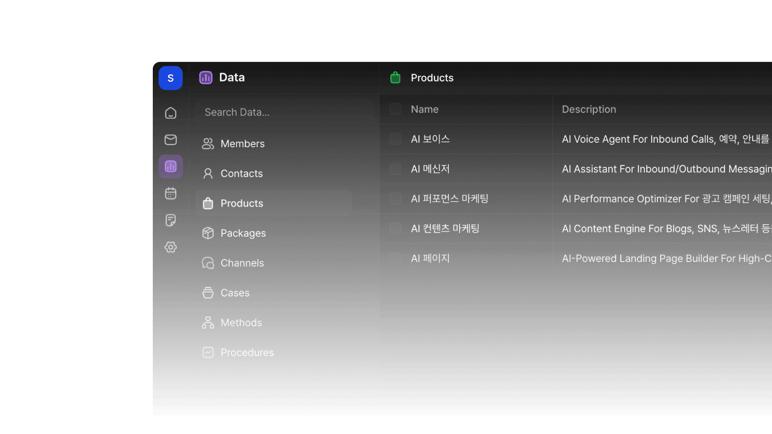Open the Contacts data section

coord(241,174)
